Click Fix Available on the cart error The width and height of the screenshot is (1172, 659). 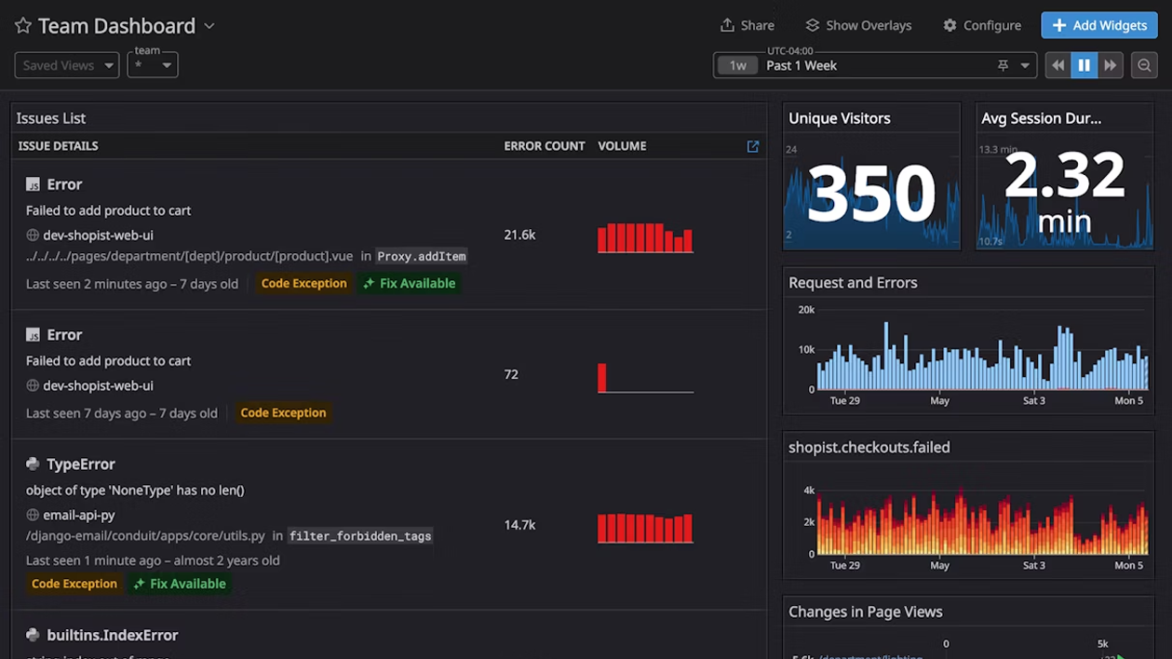tap(410, 283)
